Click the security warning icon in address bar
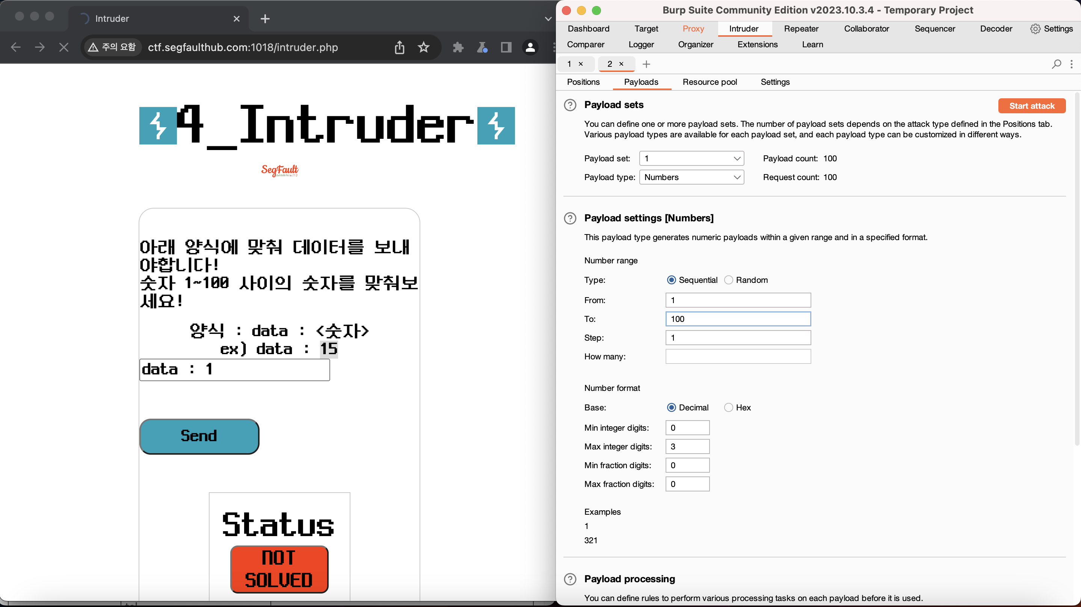The image size is (1081, 607). [93, 47]
